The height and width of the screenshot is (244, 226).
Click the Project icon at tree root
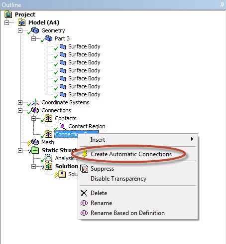[x=8, y=14]
